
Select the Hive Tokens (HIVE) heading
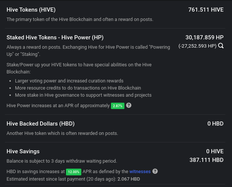[x=31, y=10]
